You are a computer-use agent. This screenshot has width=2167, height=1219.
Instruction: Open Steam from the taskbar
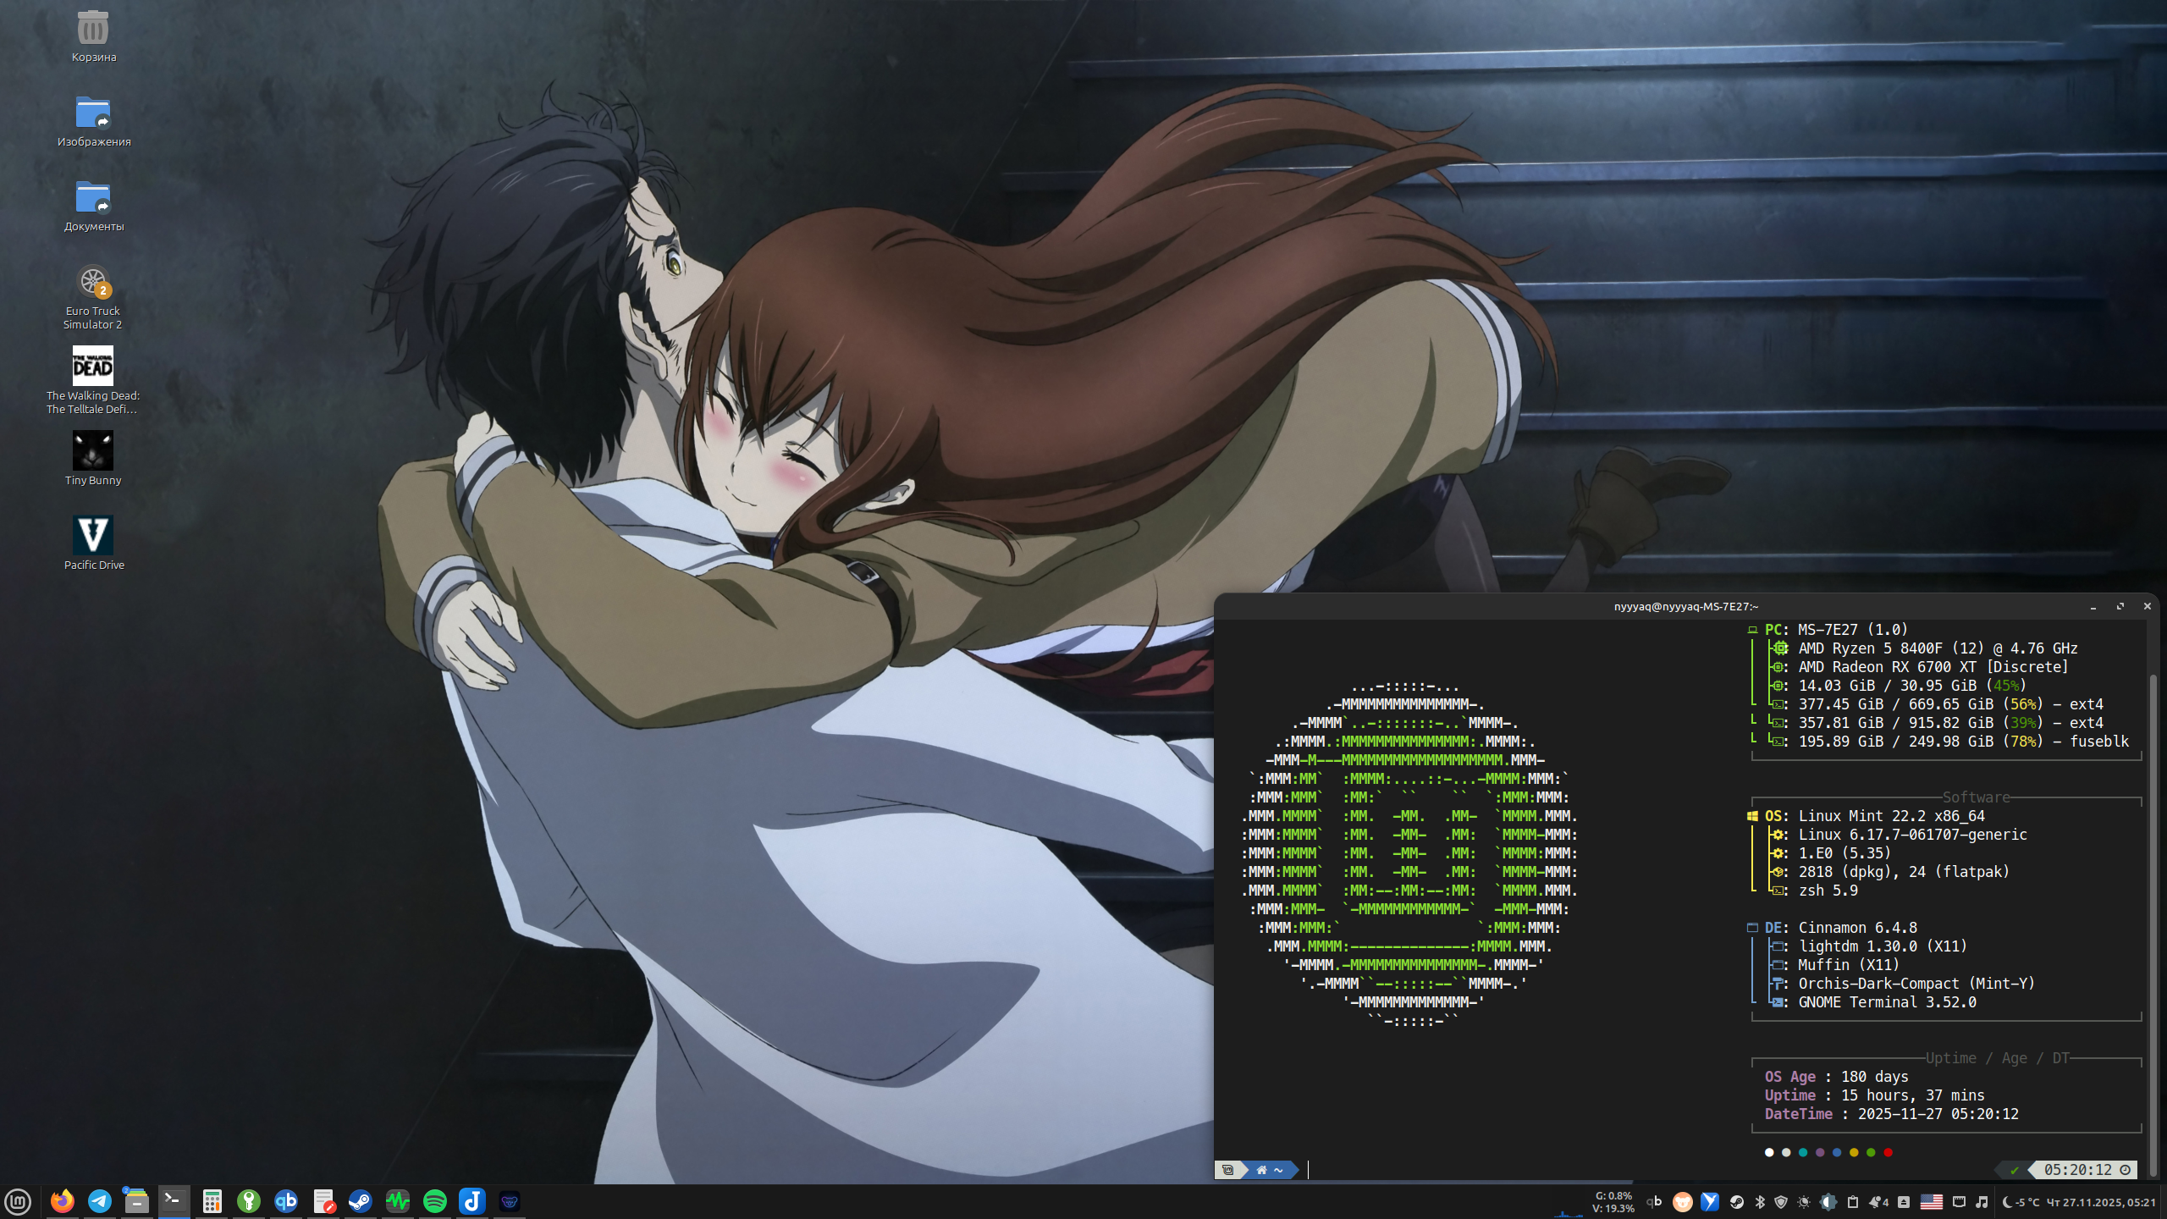361,1200
